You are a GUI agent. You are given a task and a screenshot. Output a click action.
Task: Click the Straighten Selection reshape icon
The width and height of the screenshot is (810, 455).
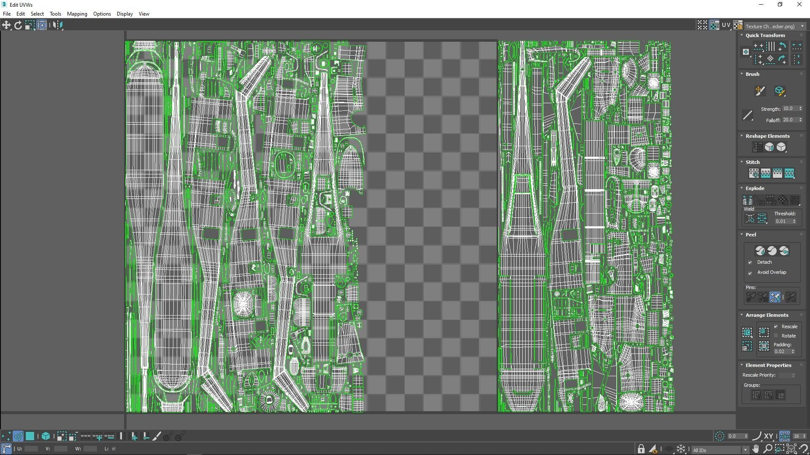coord(757,147)
